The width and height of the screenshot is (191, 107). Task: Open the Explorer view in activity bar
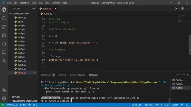[4, 10]
